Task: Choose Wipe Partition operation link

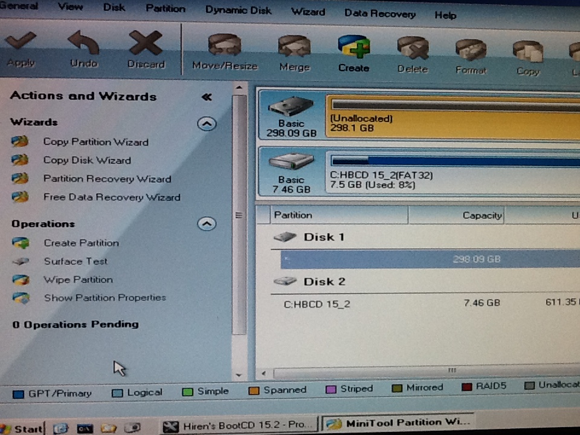Action: pyautogui.click(x=78, y=280)
